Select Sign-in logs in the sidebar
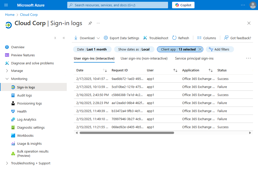 [34, 87]
